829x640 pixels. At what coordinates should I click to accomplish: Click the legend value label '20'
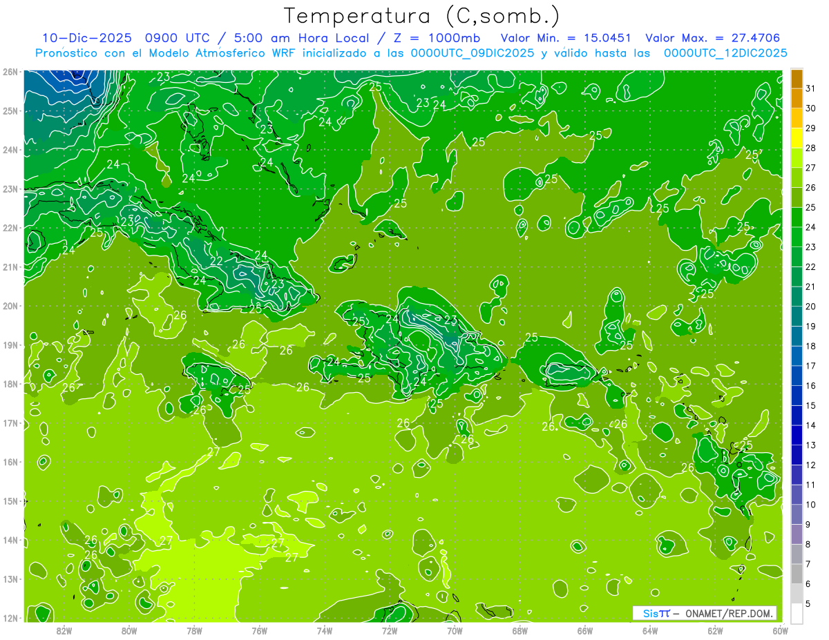tap(810, 307)
